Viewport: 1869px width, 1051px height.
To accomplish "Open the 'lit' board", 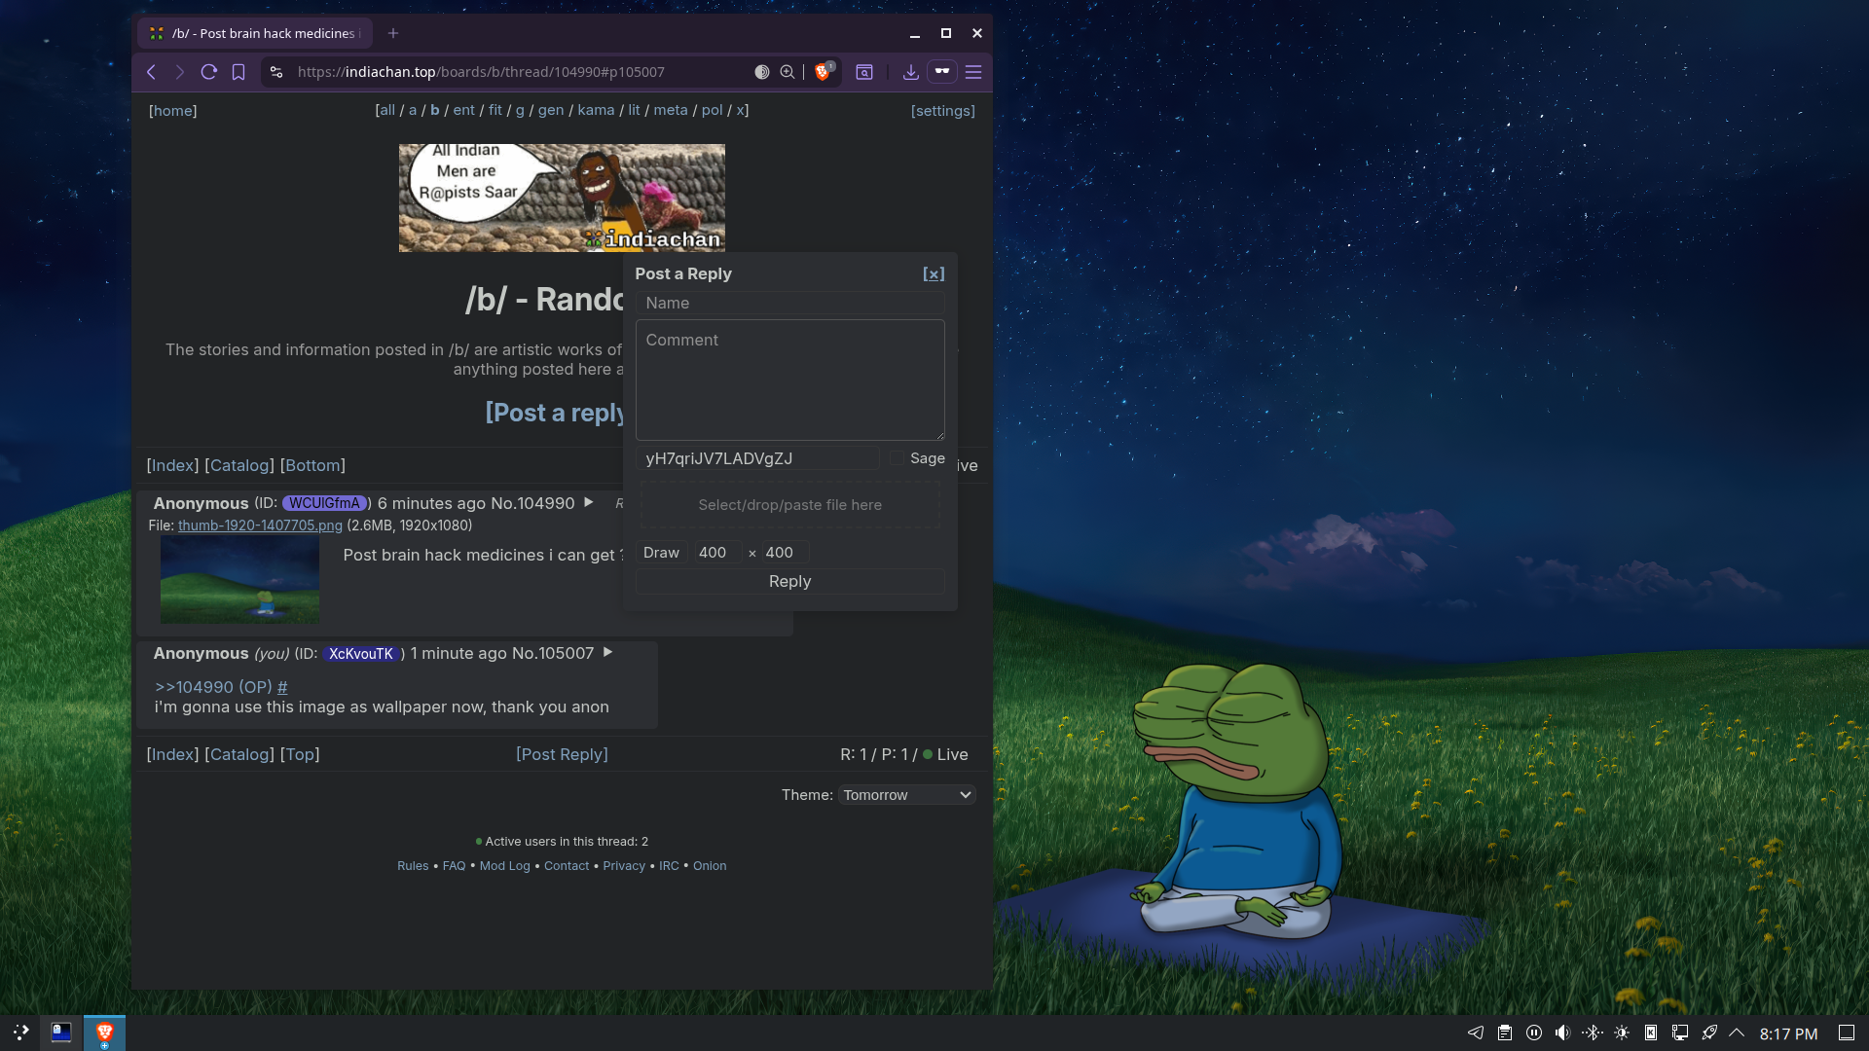I will click(x=634, y=110).
